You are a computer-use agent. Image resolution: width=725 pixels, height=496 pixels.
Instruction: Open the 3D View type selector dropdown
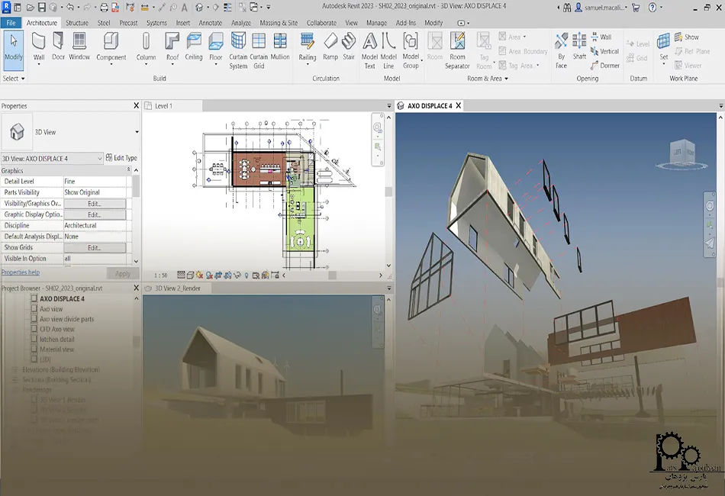pyautogui.click(x=137, y=132)
